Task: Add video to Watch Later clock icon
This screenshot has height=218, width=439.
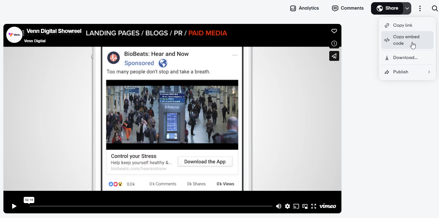Action: tap(334, 43)
